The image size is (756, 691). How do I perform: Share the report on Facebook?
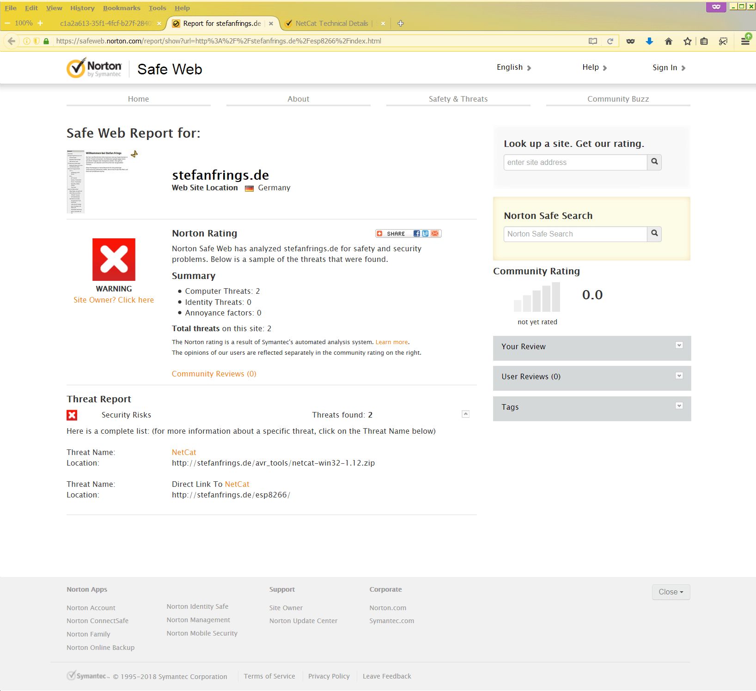click(x=416, y=234)
